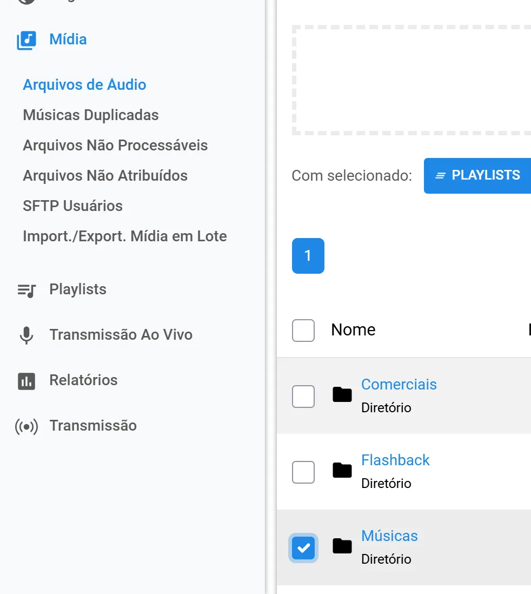Click the Mídia music library icon
Image resolution: width=531 pixels, height=594 pixels.
(x=26, y=40)
